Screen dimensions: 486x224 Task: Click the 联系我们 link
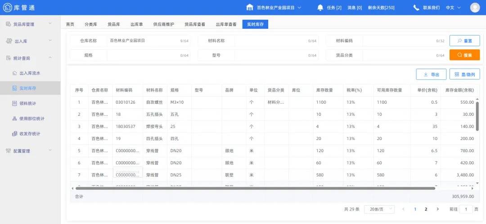[x=431, y=8]
